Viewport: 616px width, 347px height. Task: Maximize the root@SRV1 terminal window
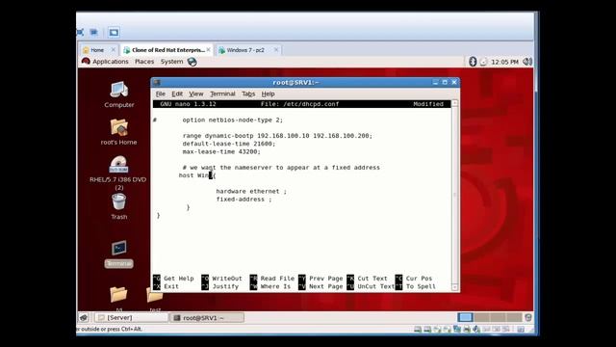pos(445,82)
